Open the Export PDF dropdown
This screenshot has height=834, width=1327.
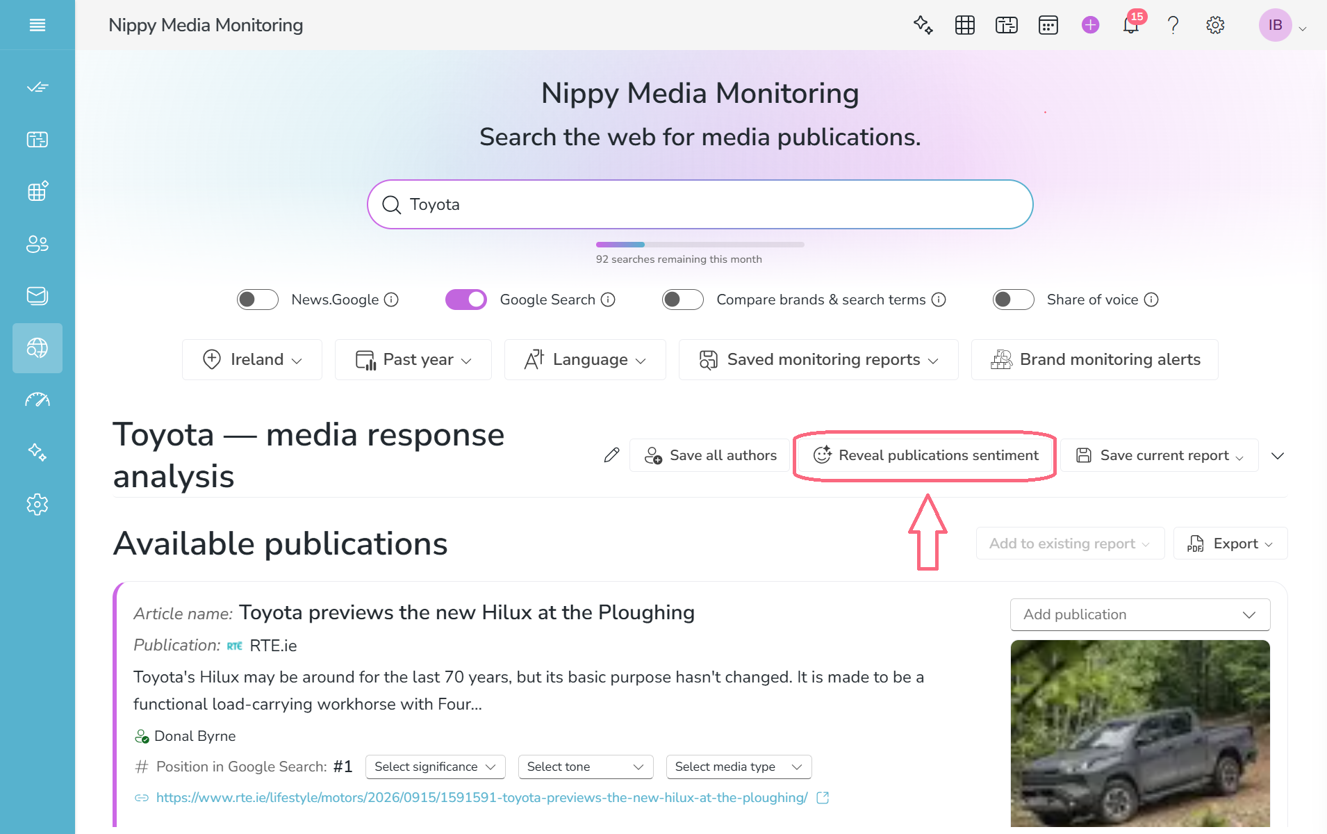1230,543
